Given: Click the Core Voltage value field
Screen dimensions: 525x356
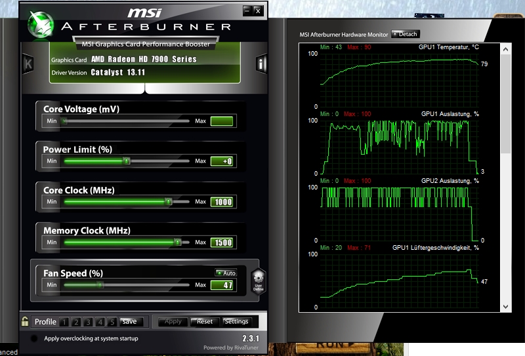Looking at the screenshot, I should 222,121.
